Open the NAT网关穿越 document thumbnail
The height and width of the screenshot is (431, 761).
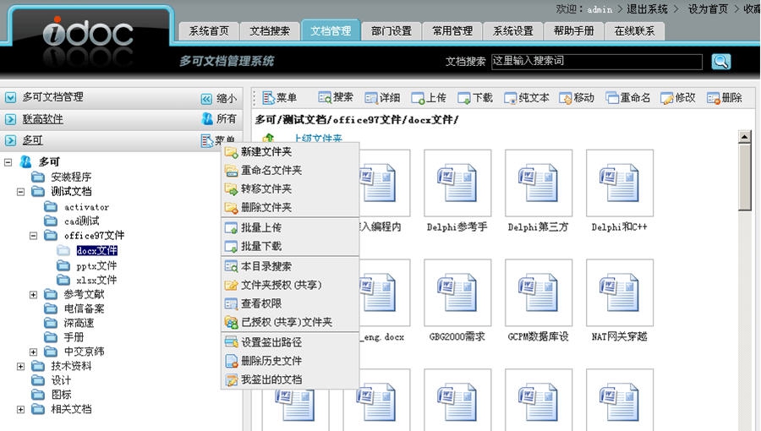[x=619, y=292]
